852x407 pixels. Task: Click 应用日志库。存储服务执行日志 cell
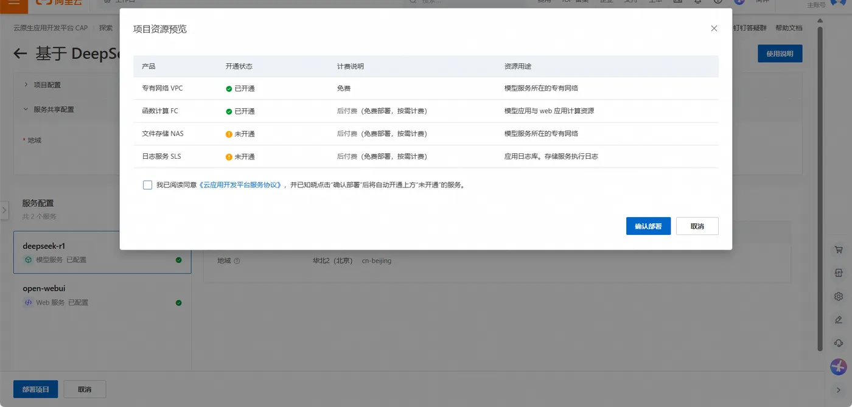coord(551,157)
